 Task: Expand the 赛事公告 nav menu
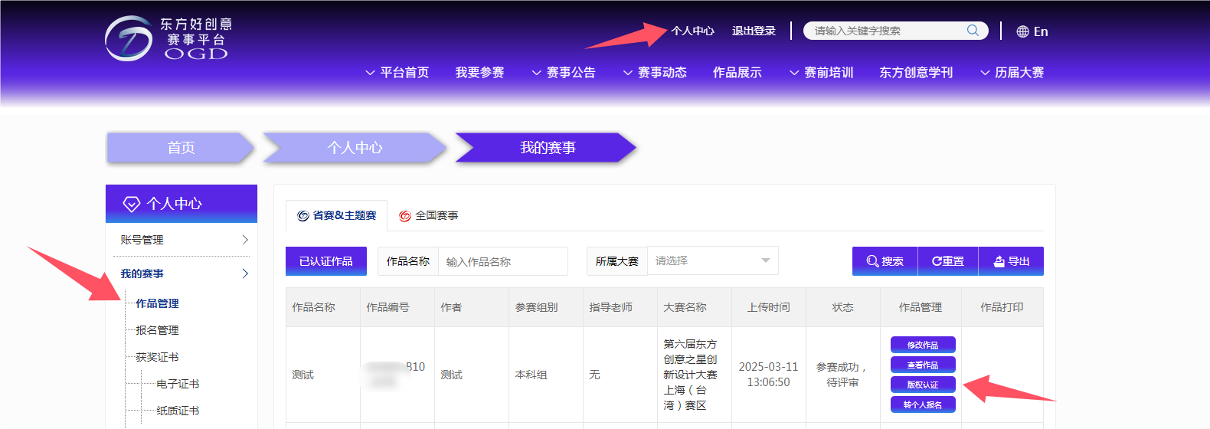click(x=563, y=73)
